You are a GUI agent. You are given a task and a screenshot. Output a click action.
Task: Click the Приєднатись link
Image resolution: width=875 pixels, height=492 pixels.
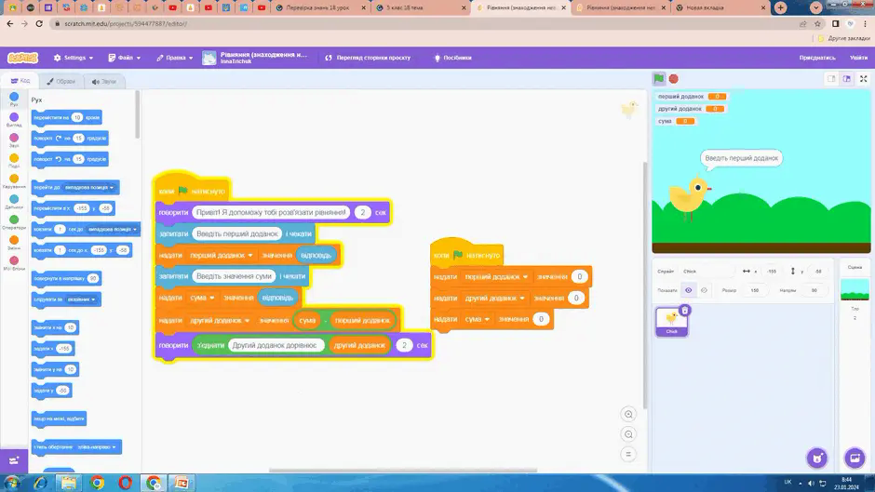[817, 58]
